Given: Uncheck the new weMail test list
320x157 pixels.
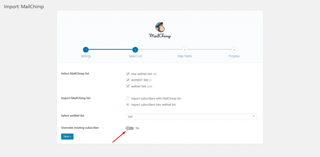Looking at the screenshot, I should coord(128,74).
